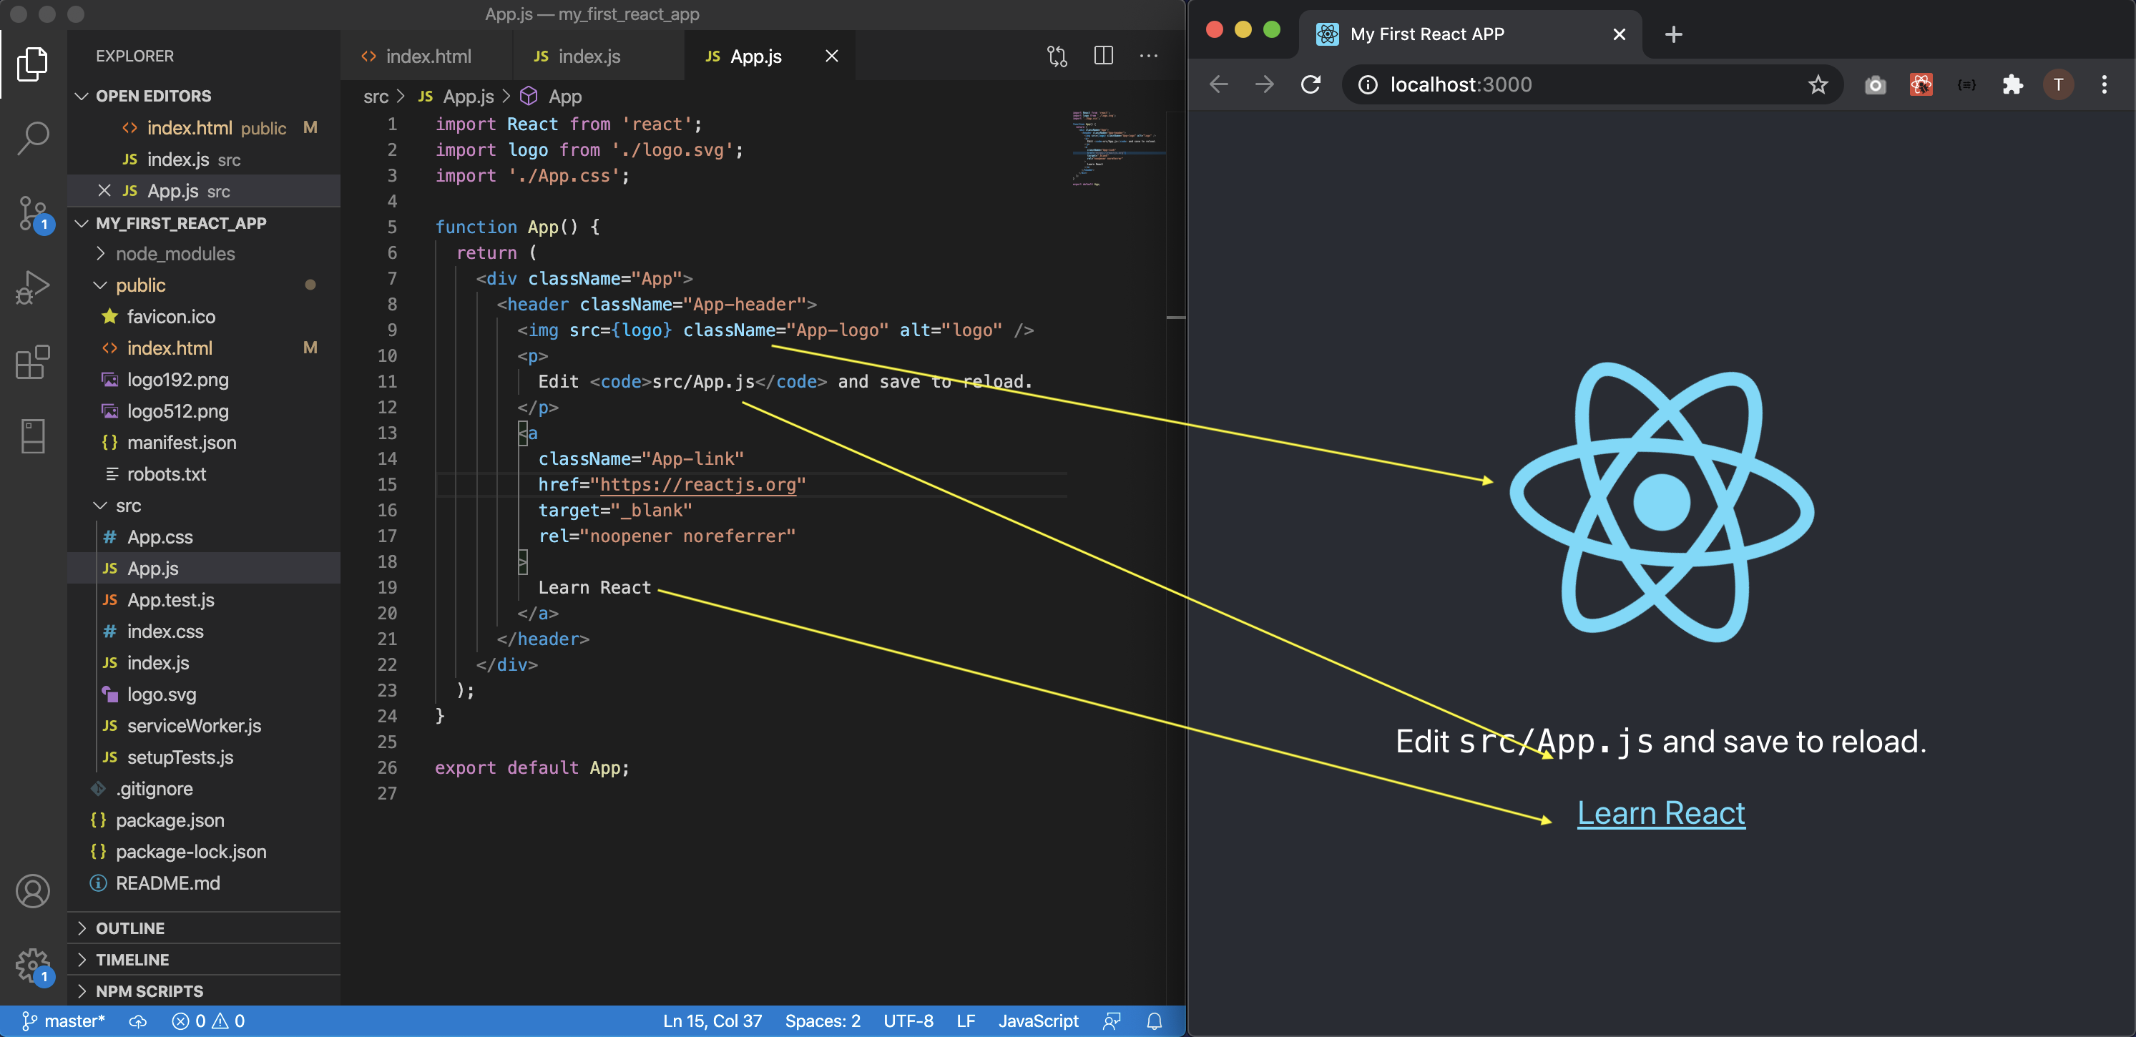The width and height of the screenshot is (2136, 1037).
Task: Open the browser three-dot menu
Action: [2105, 84]
